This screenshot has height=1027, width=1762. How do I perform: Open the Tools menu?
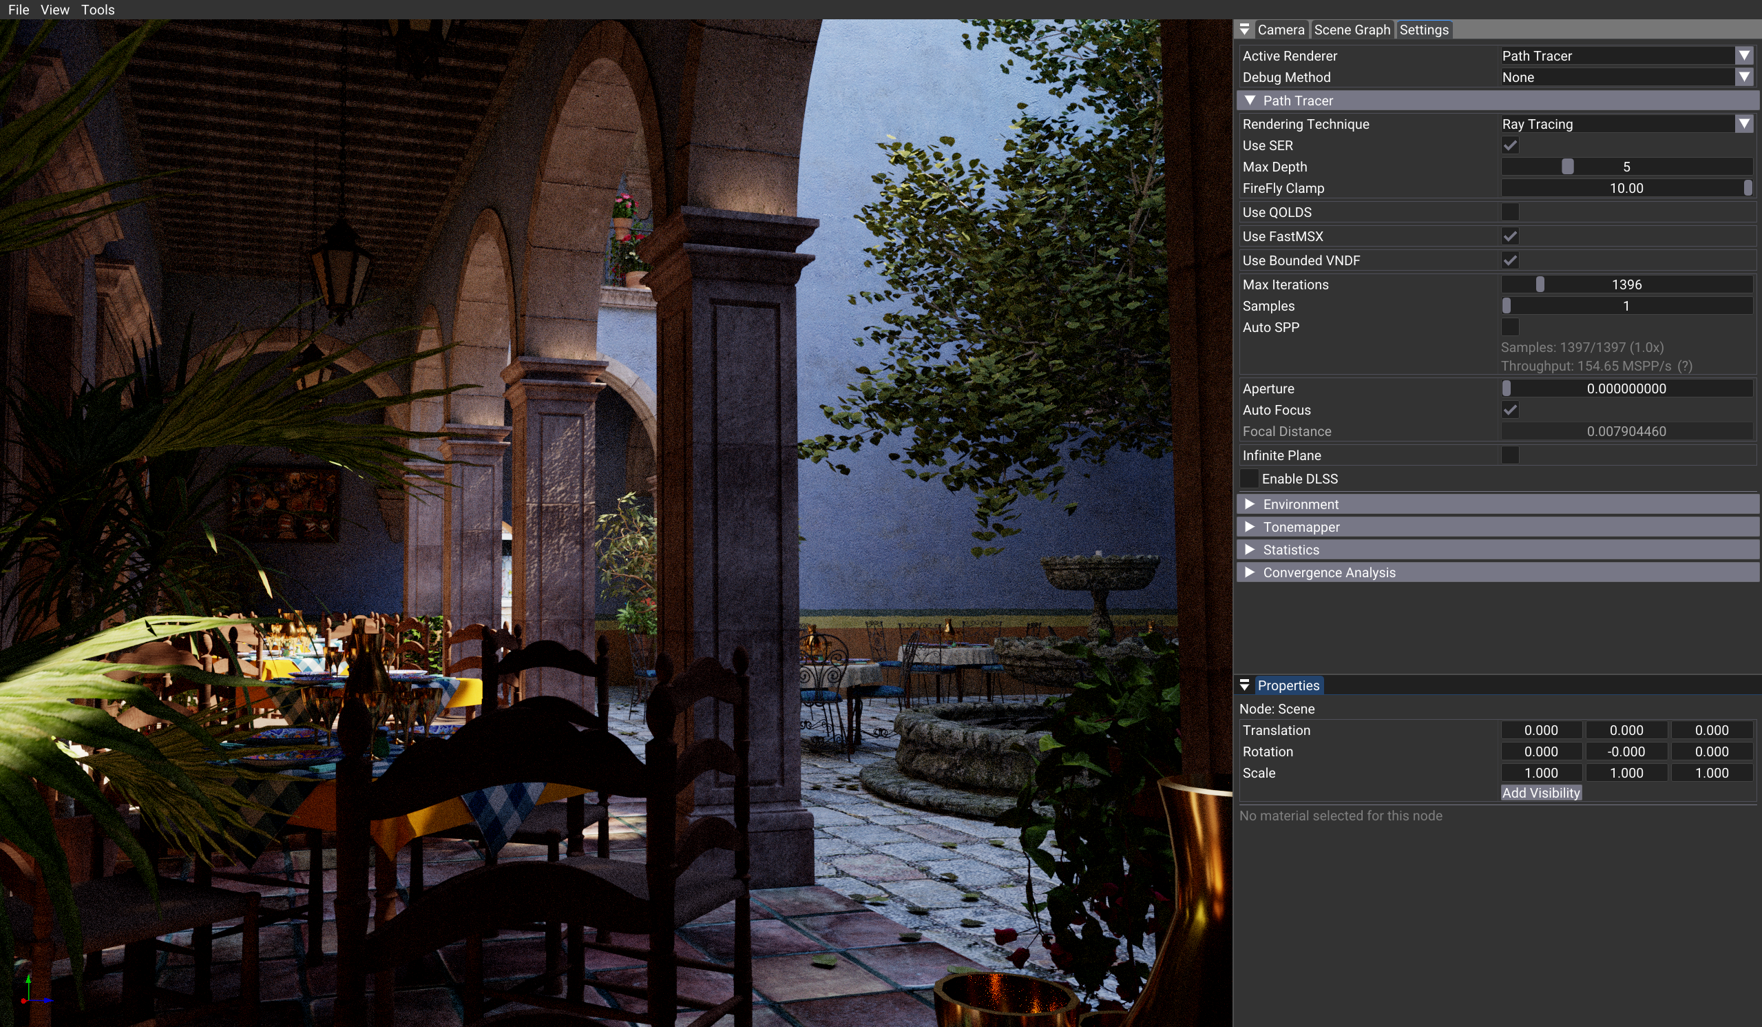98,10
